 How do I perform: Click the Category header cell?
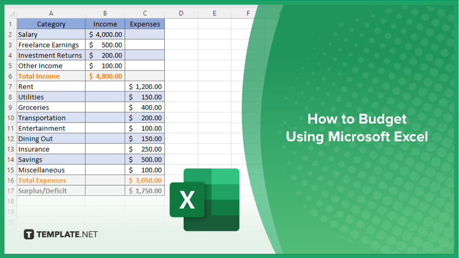coord(51,24)
